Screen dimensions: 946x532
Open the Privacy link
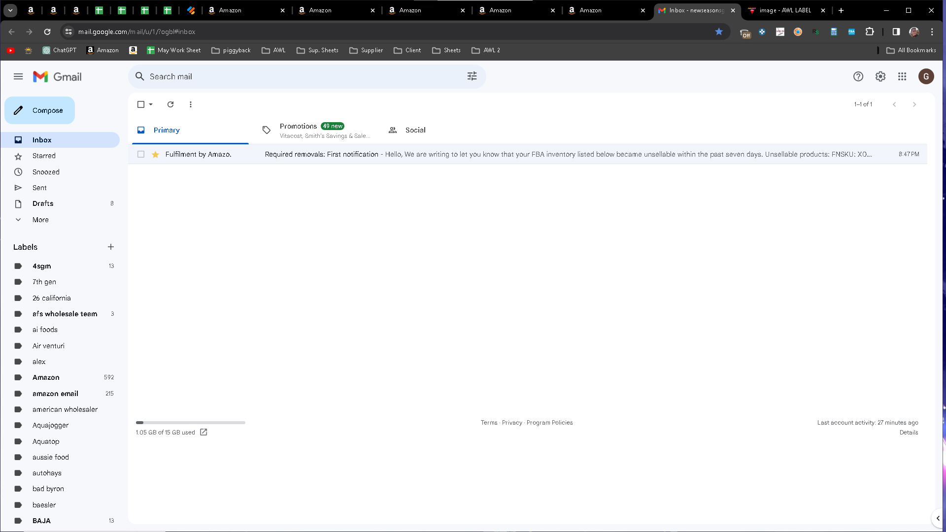(512, 423)
